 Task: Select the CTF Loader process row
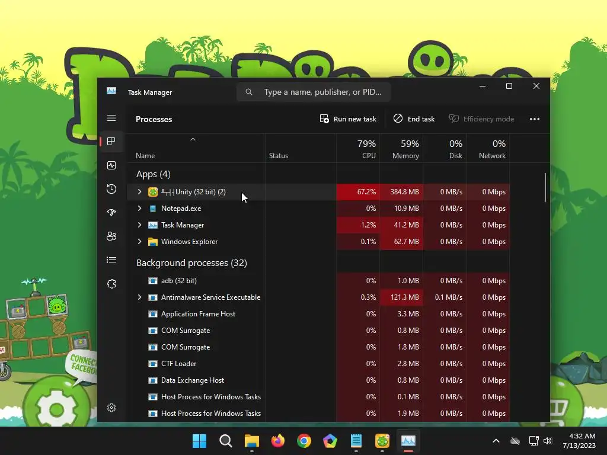point(318,364)
